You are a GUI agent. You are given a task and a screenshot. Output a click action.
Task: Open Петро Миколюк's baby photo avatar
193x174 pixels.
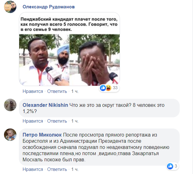[10, 135]
